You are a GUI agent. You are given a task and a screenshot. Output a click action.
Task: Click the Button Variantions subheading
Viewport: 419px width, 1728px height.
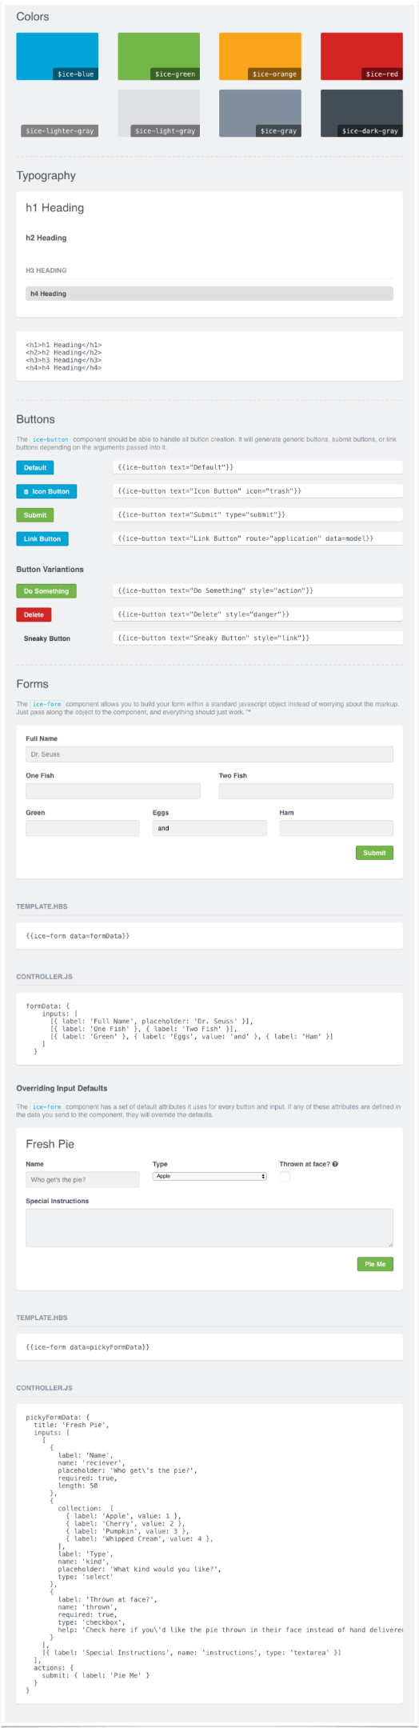click(50, 570)
